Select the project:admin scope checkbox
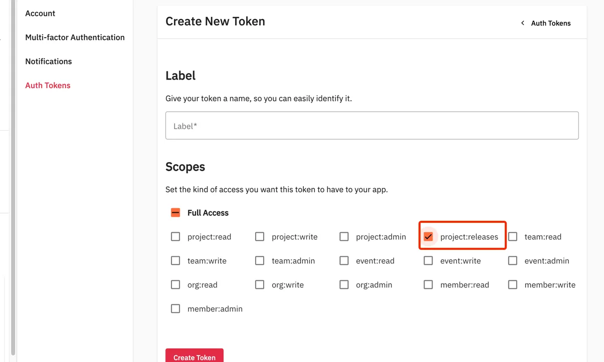Image resolution: width=604 pixels, height=362 pixels. coord(344,237)
